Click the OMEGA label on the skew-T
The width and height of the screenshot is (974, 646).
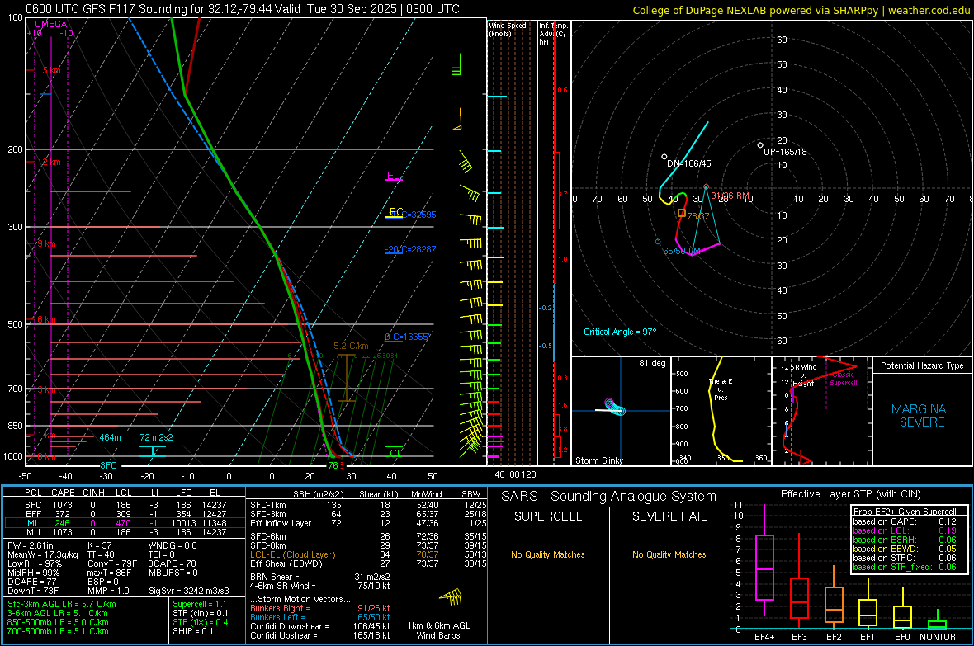tap(51, 24)
